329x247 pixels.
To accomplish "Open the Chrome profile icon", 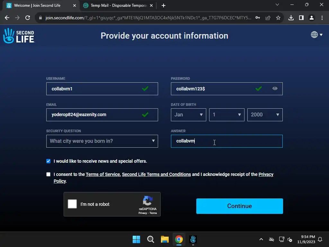I will (312, 18).
